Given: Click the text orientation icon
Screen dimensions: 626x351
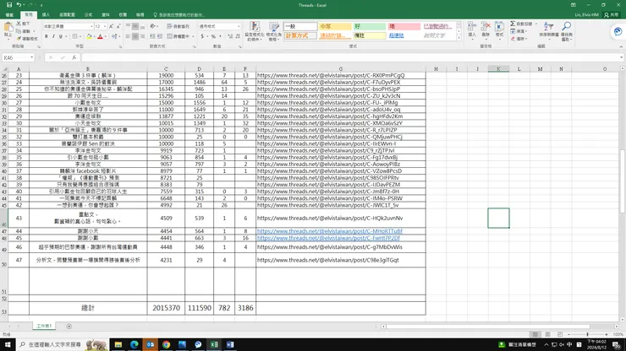Looking at the screenshot, I should 153,26.
